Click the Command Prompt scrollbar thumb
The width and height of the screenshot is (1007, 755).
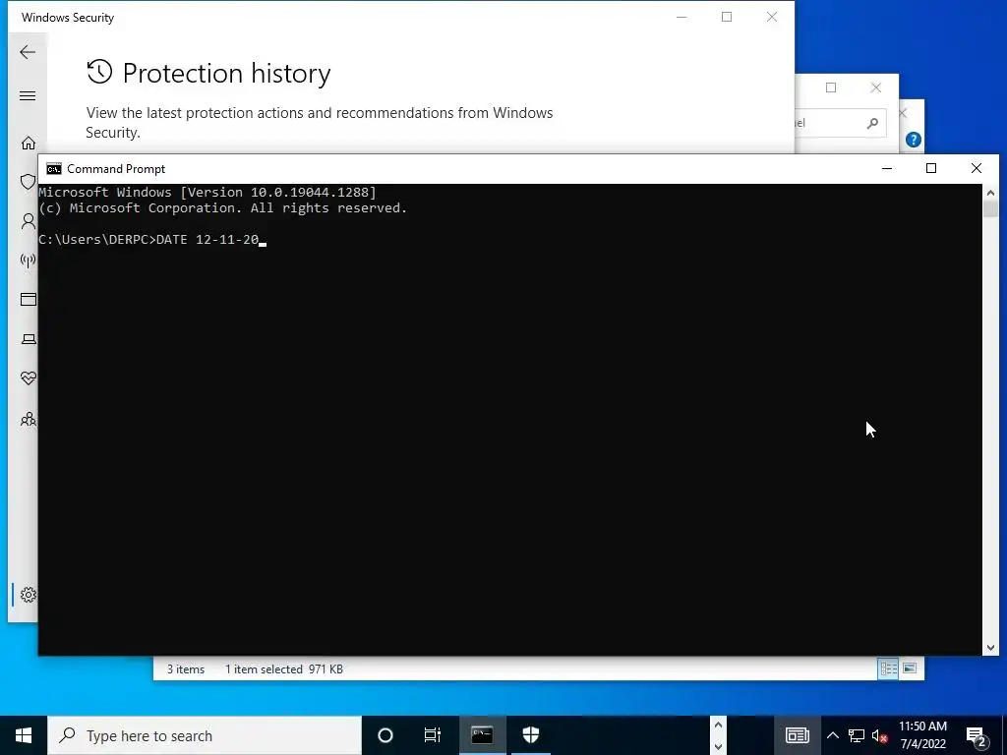pyautogui.click(x=990, y=208)
